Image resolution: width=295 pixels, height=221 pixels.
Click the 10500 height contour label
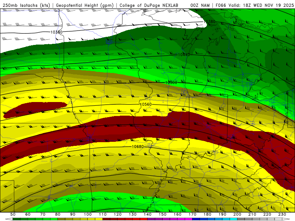click(x=171, y=83)
